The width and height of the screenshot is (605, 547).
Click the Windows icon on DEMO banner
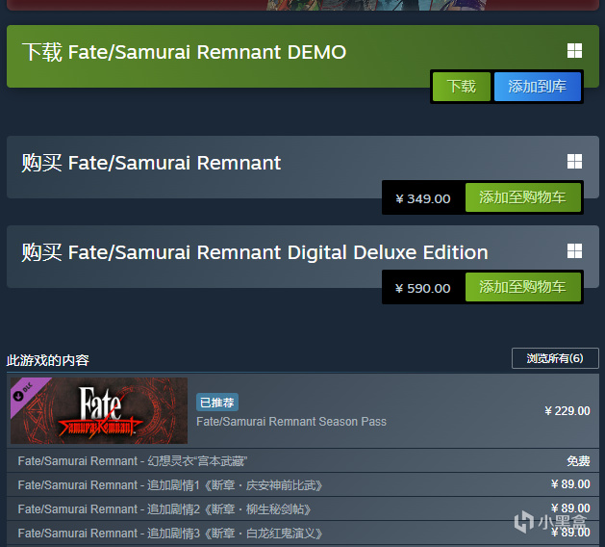[x=574, y=51]
